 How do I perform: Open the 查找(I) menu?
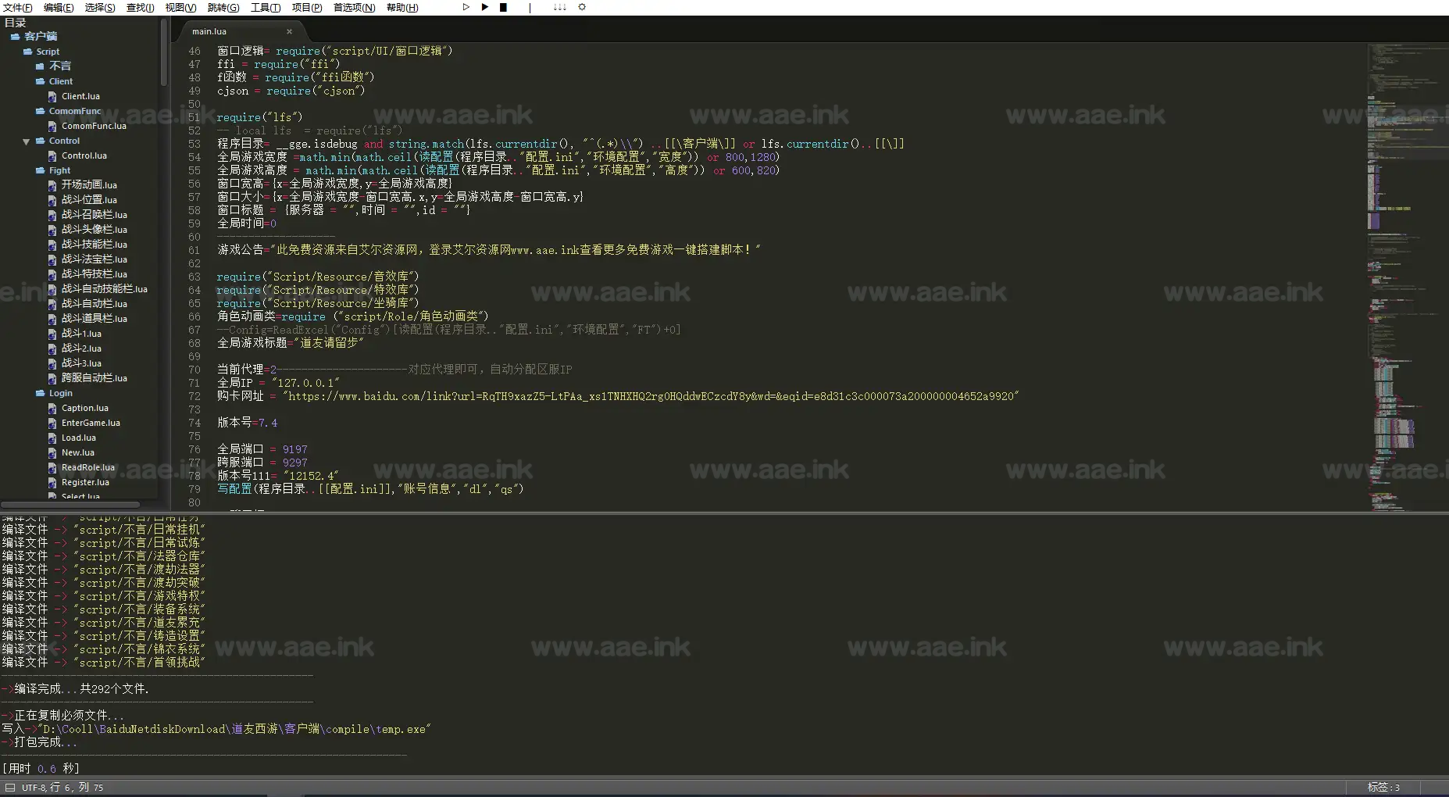tap(141, 8)
